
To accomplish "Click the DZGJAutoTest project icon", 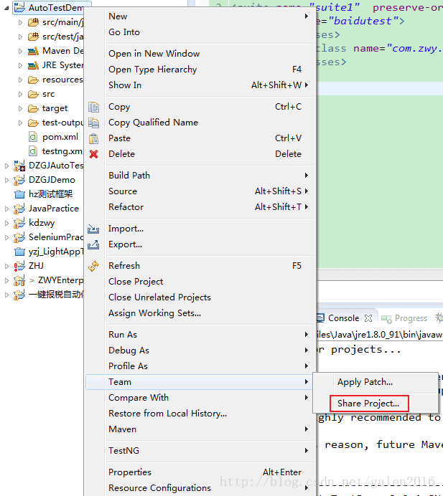I will [19, 166].
